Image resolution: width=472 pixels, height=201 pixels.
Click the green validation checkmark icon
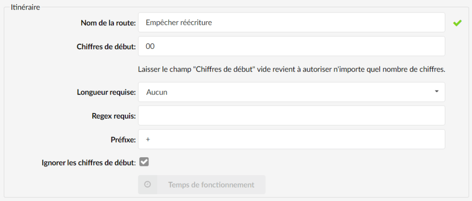[x=457, y=23]
